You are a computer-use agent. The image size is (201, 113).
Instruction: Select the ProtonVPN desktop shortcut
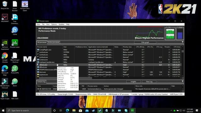tap(15, 70)
